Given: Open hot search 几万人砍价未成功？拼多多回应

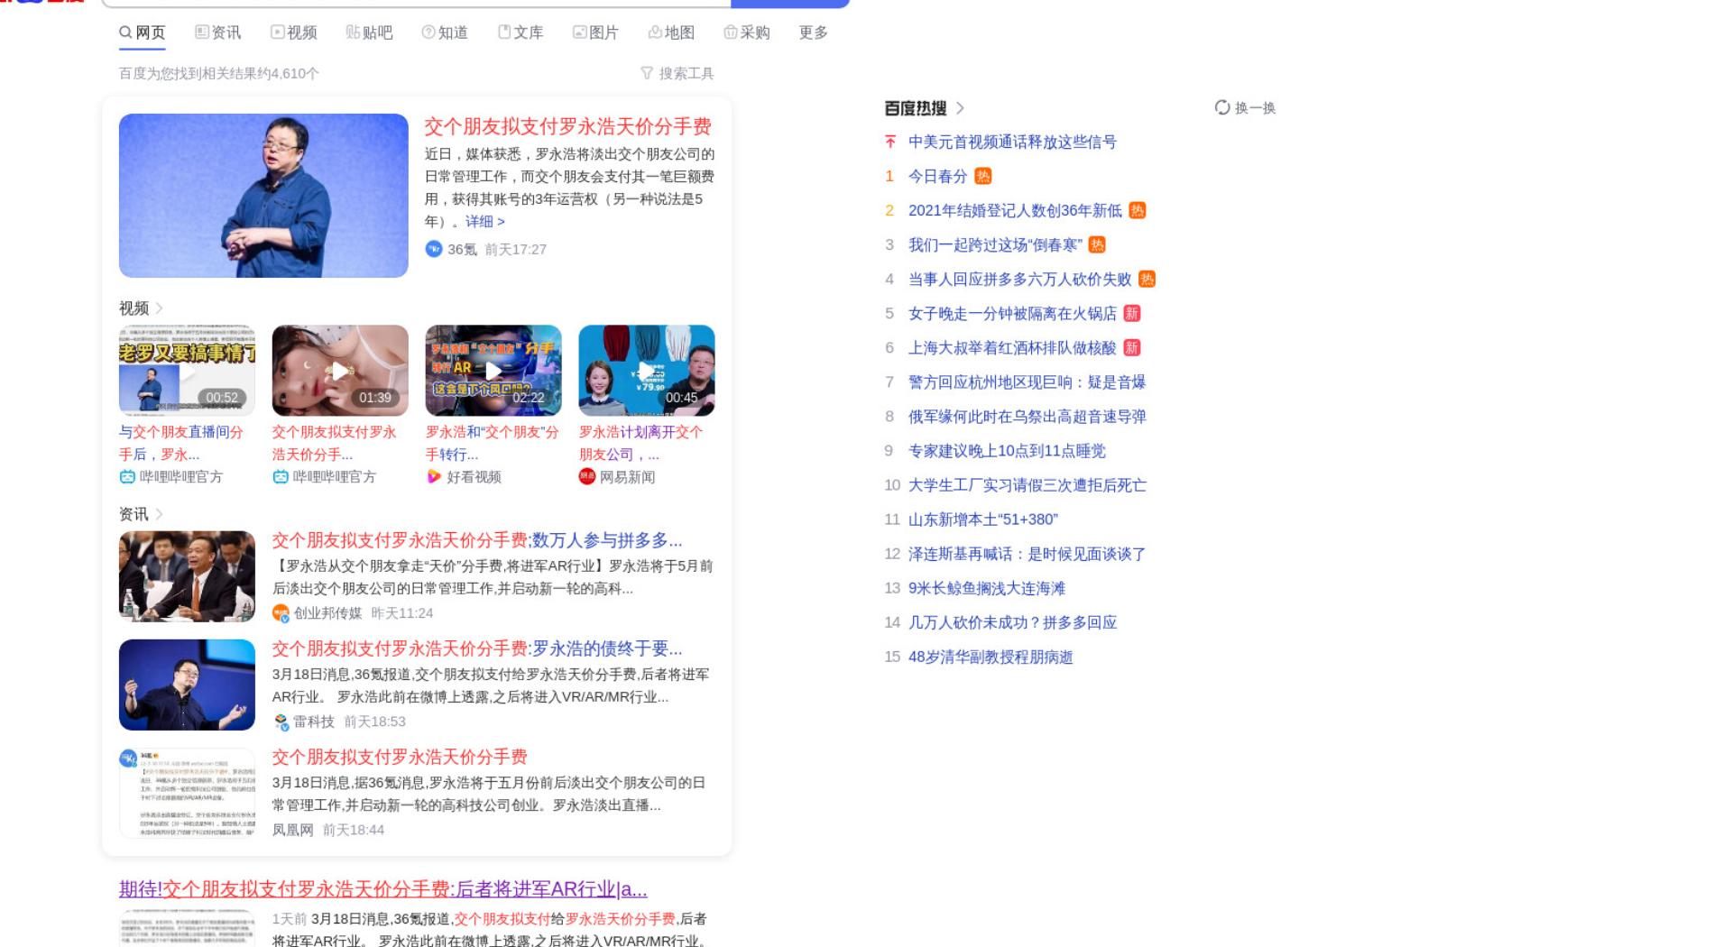Looking at the screenshot, I should coord(1012,622).
